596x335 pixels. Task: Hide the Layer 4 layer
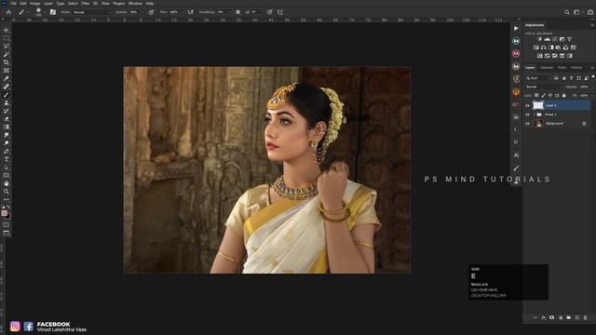click(528, 105)
